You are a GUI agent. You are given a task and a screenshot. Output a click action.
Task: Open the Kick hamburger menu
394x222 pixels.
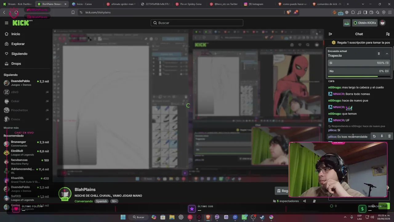coord(6,23)
